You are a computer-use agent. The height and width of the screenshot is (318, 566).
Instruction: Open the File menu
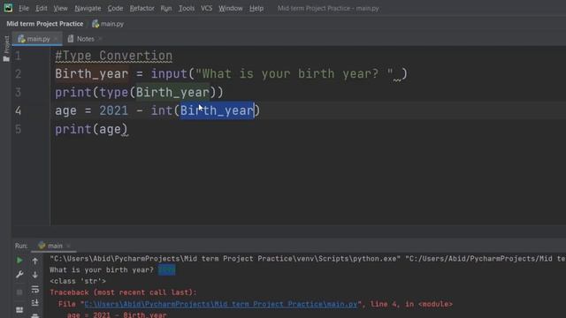(x=24, y=8)
